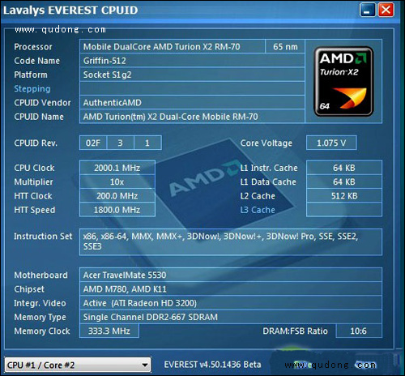Select the Multiplier 10x field
405x376 pixels.
117,182
